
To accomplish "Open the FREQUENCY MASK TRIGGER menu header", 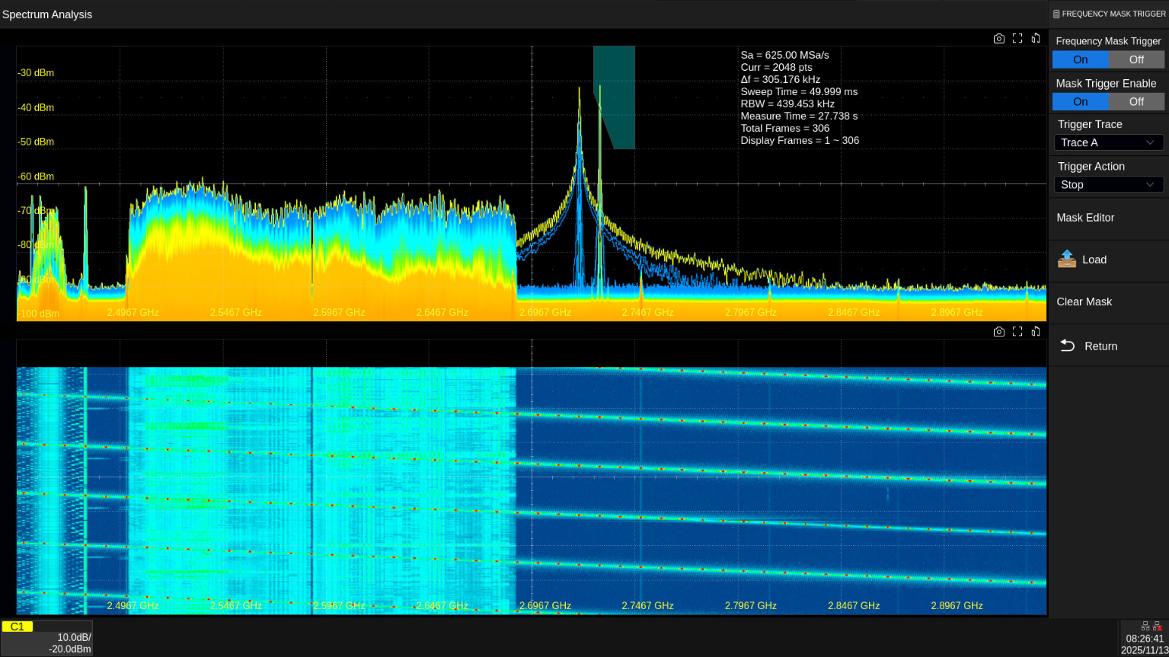I will pyautogui.click(x=1109, y=14).
